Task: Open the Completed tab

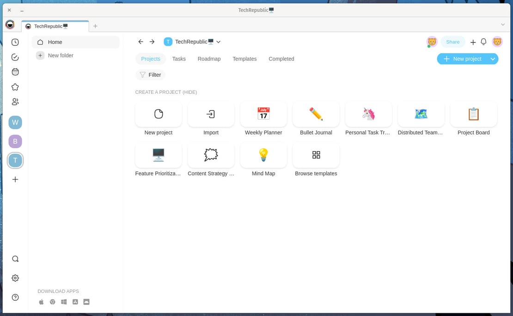Action: tap(281, 59)
